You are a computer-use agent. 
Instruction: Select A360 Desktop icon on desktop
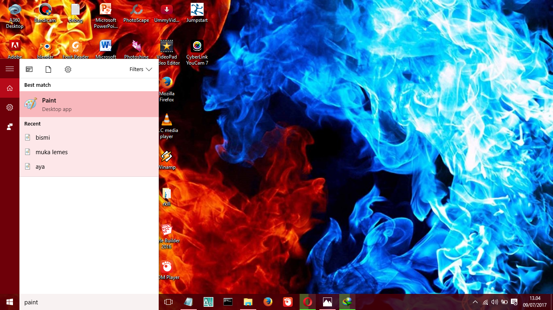15,16
